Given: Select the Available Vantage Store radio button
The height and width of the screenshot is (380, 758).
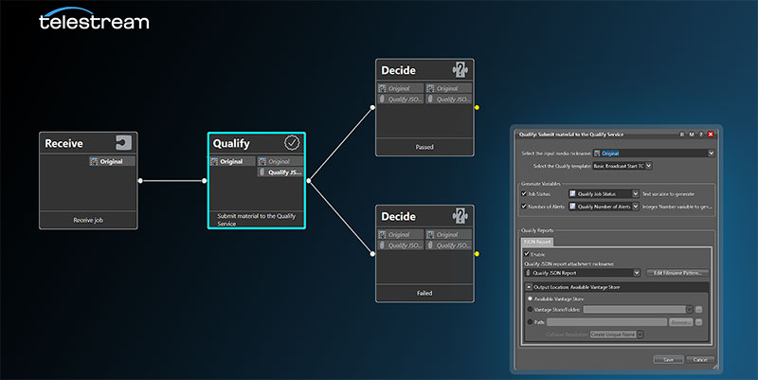Looking at the screenshot, I should pos(528,298).
